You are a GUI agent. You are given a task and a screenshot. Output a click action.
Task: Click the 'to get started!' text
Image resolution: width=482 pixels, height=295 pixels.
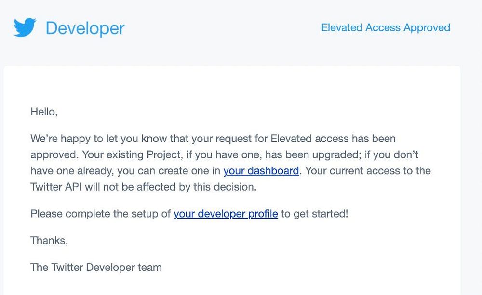pos(314,214)
